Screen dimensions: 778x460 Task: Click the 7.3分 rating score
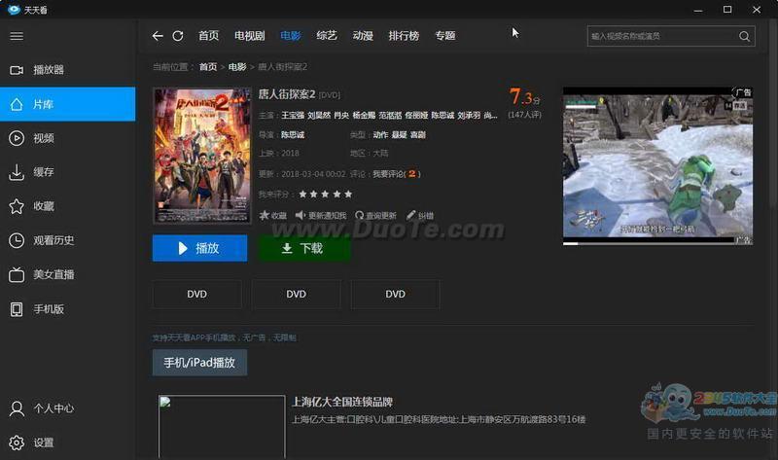point(524,97)
